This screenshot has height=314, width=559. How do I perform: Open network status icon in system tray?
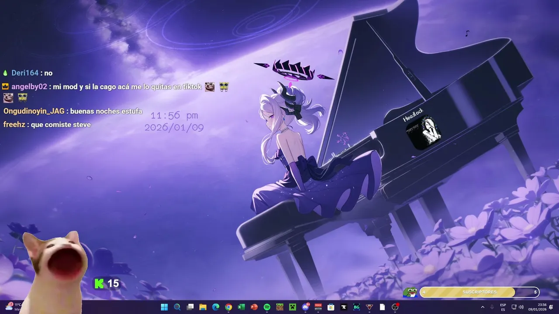(514, 307)
